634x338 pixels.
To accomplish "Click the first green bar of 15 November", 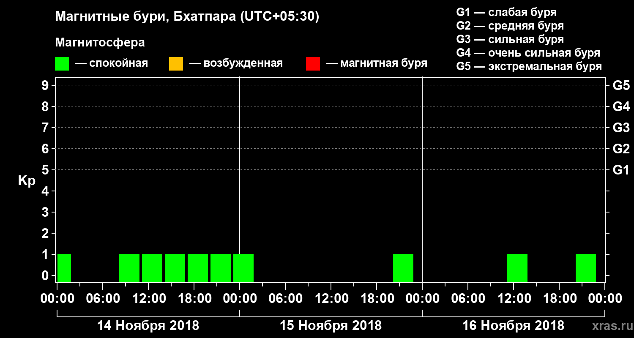I will pyautogui.click(x=243, y=268).
